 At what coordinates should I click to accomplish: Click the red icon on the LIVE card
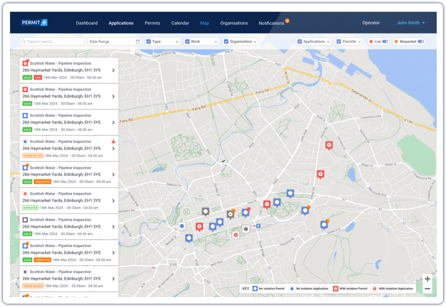(25, 63)
